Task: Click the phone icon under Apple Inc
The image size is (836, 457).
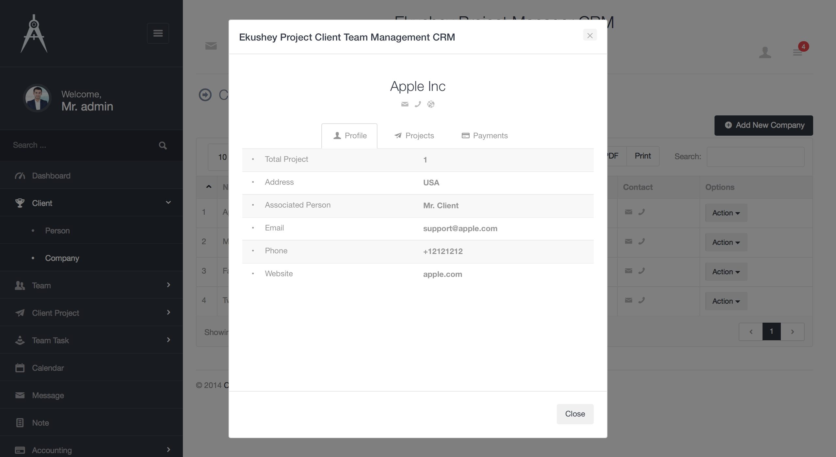Action: click(x=418, y=104)
